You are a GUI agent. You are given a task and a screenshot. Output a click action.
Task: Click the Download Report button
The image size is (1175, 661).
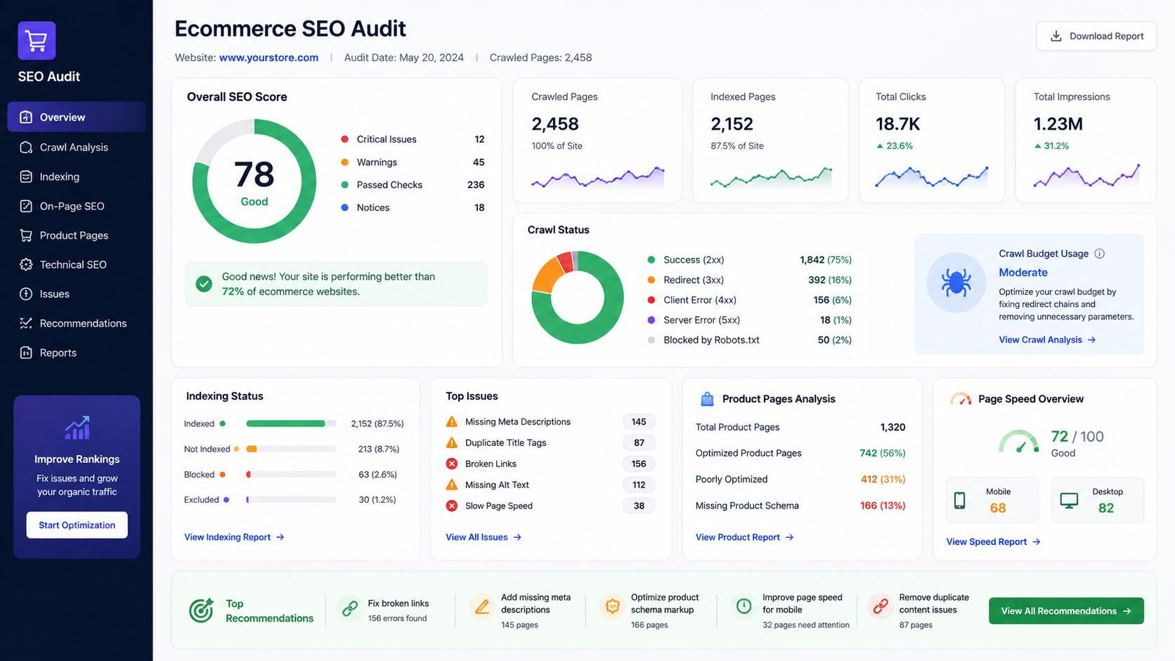1096,36
